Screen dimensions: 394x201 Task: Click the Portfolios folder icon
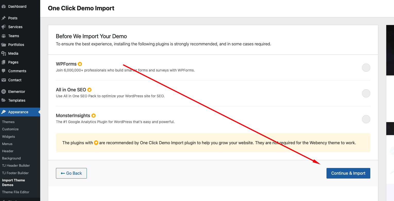pos(4,45)
